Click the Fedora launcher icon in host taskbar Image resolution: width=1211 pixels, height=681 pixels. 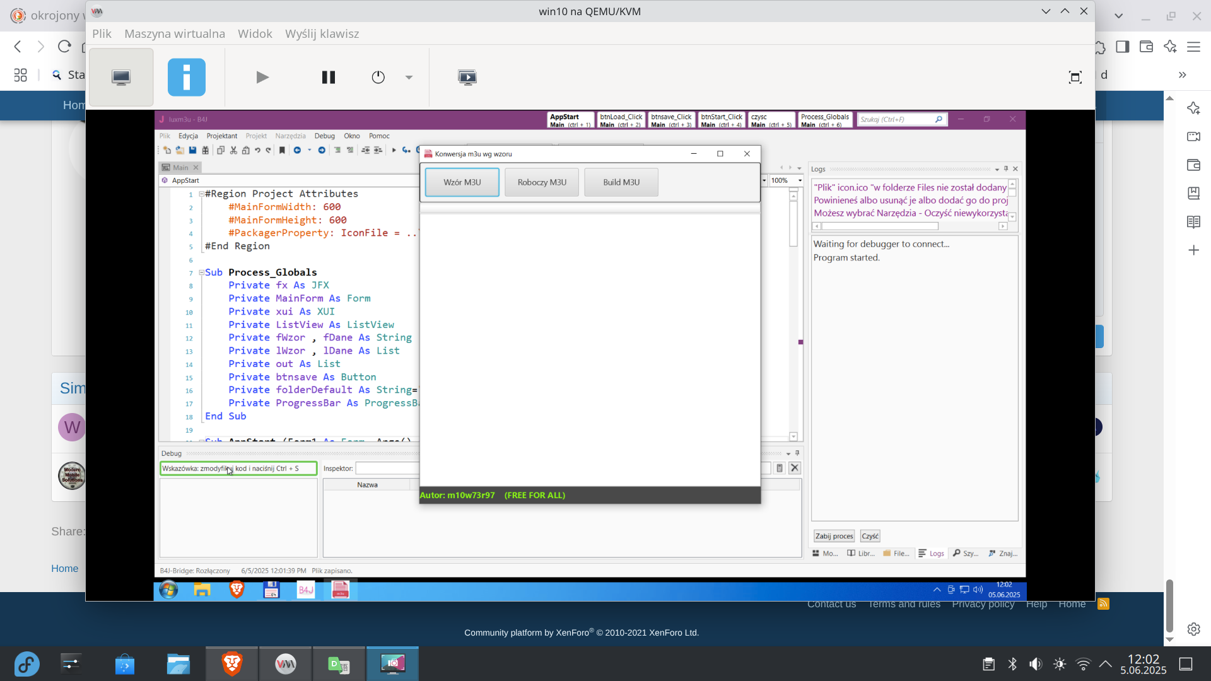pyautogui.click(x=27, y=664)
